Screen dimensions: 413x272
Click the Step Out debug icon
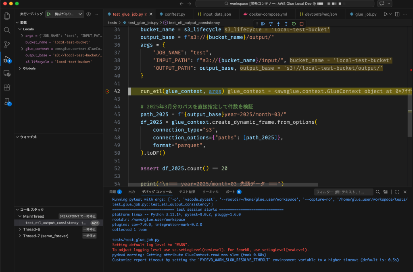pos(286,24)
